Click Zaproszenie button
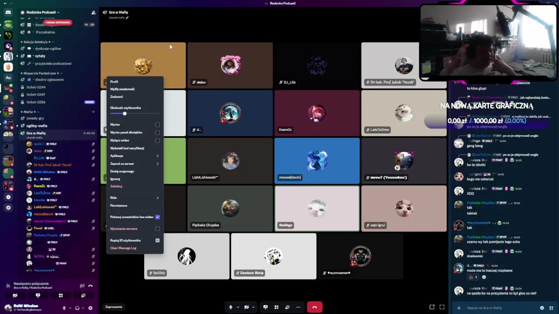 click(114, 307)
